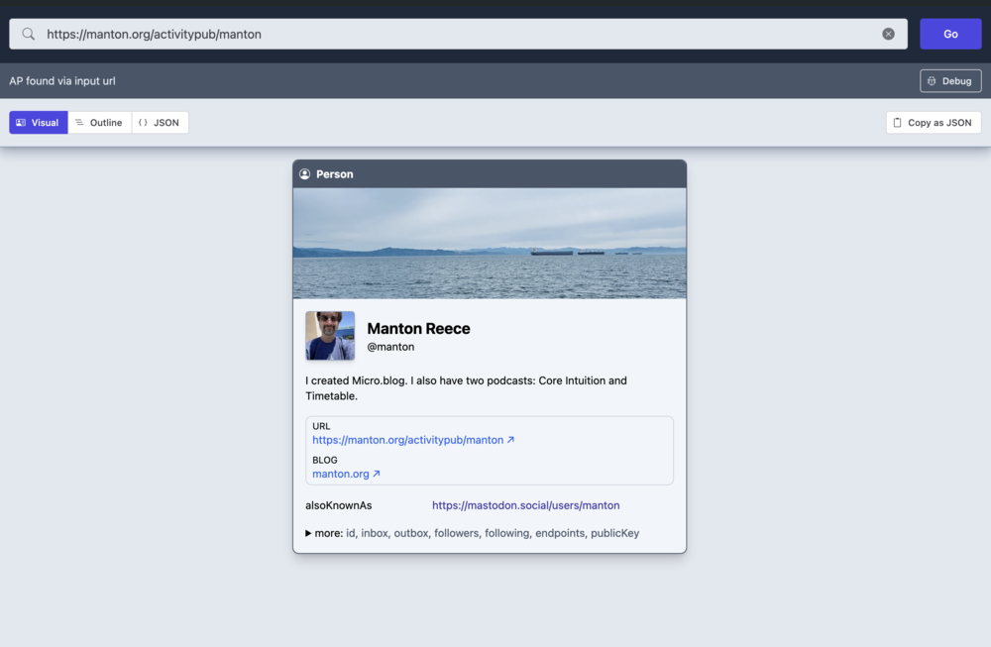Click Manton Reece's avatar photo
991x647 pixels.
[330, 336]
